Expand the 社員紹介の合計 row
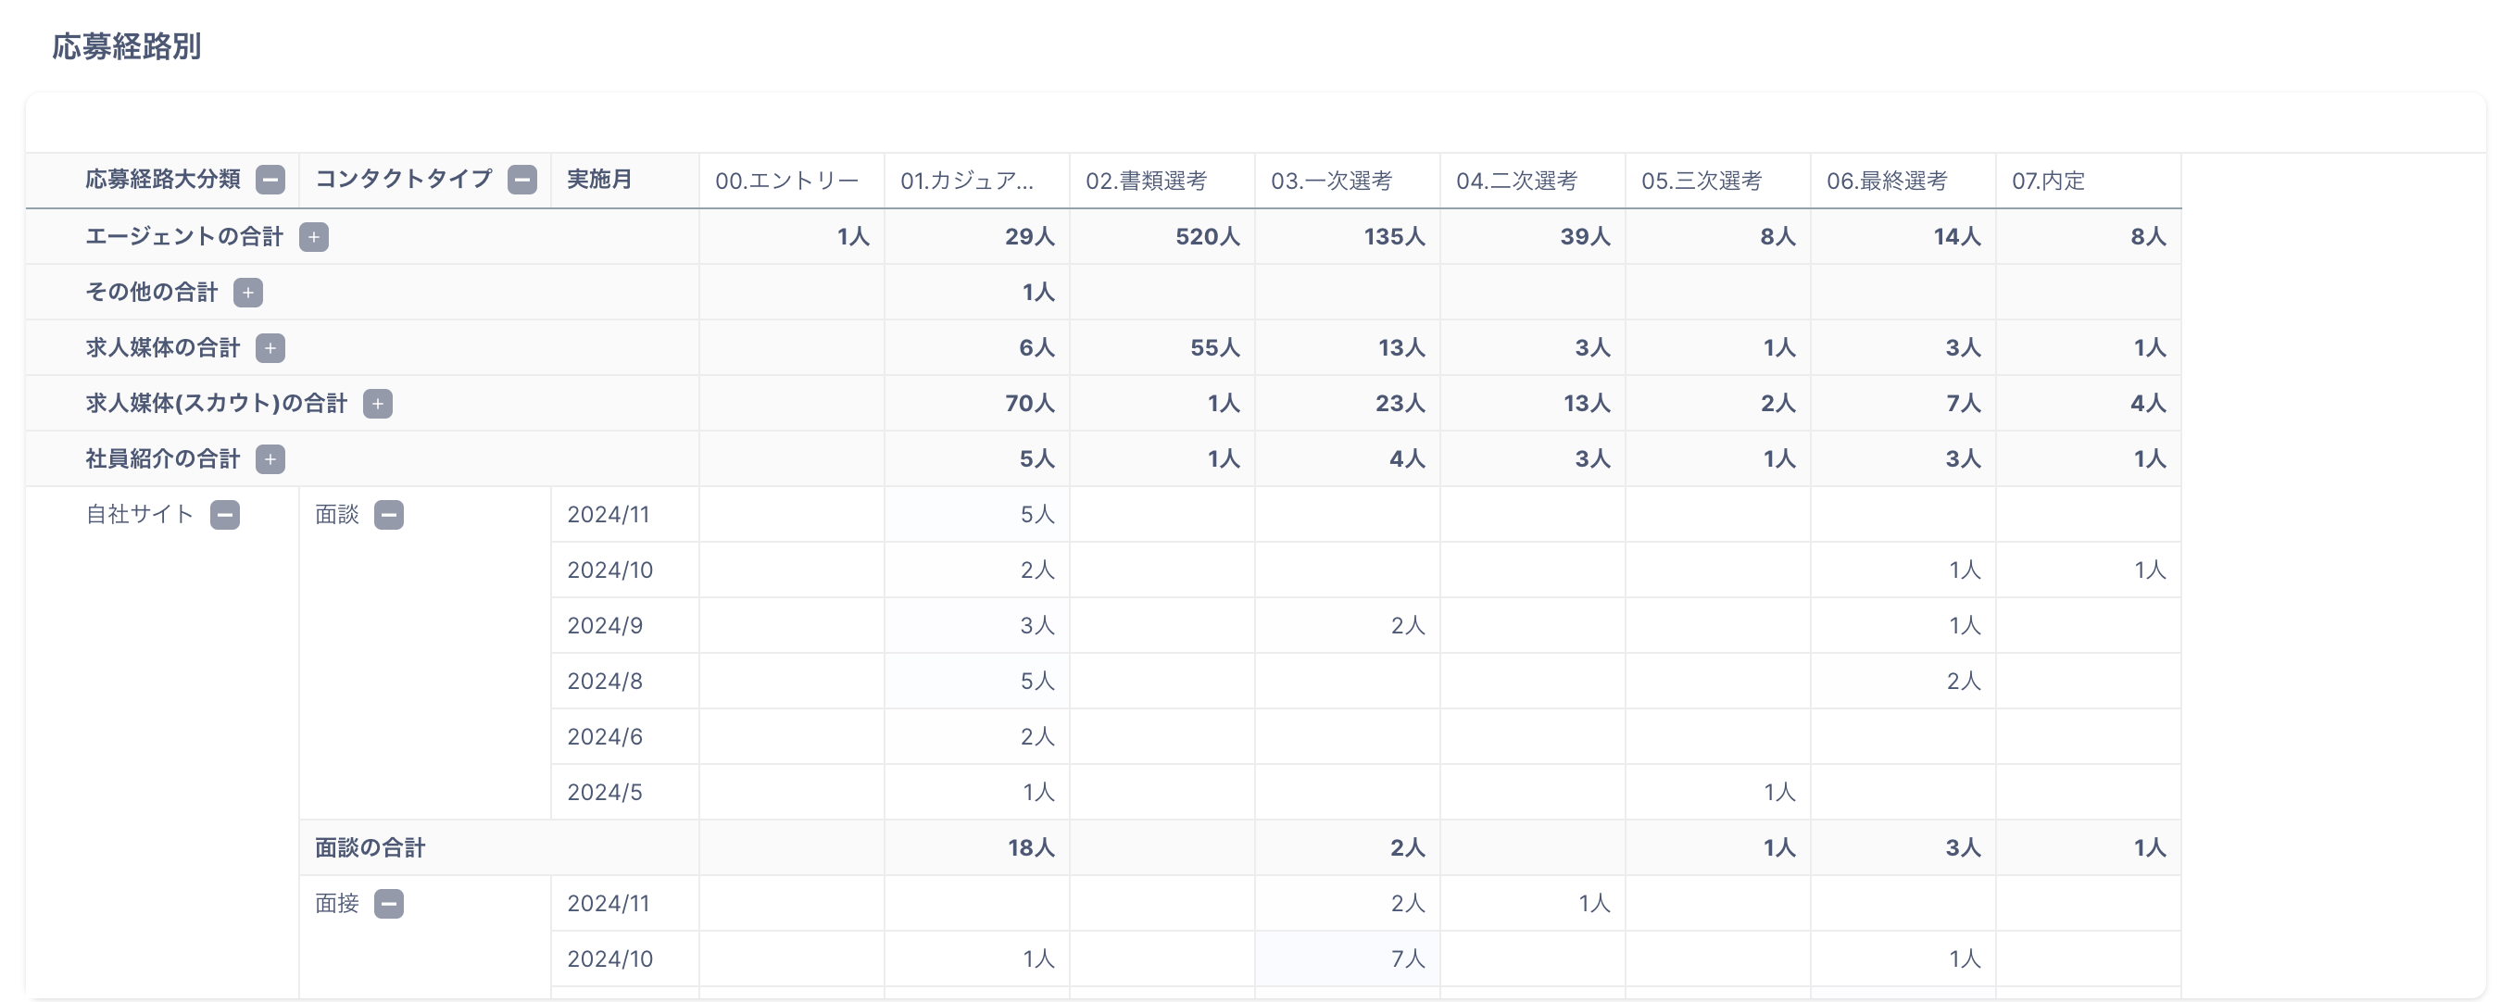The height and width of the screenshot is (1002, 2512). click(270, 459)
